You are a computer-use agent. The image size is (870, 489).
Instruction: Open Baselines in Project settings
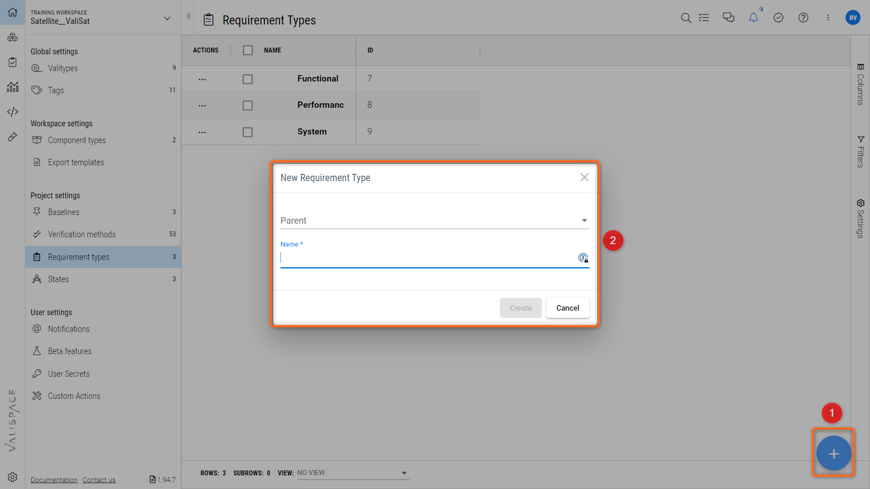tap(103, 212)
